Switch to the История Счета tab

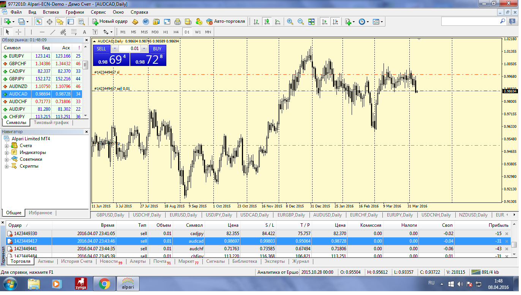coord(77,261)
